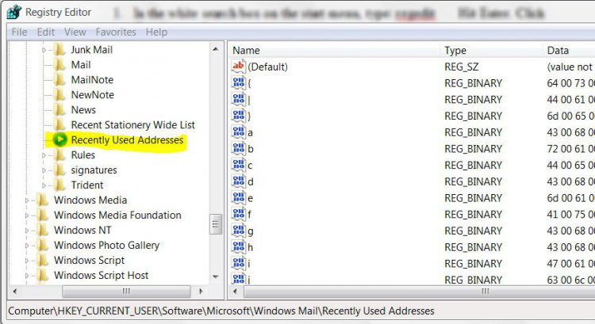595x324 pixels.
Task: Click the binary icon of value d
Action: [x=239, y=181]
